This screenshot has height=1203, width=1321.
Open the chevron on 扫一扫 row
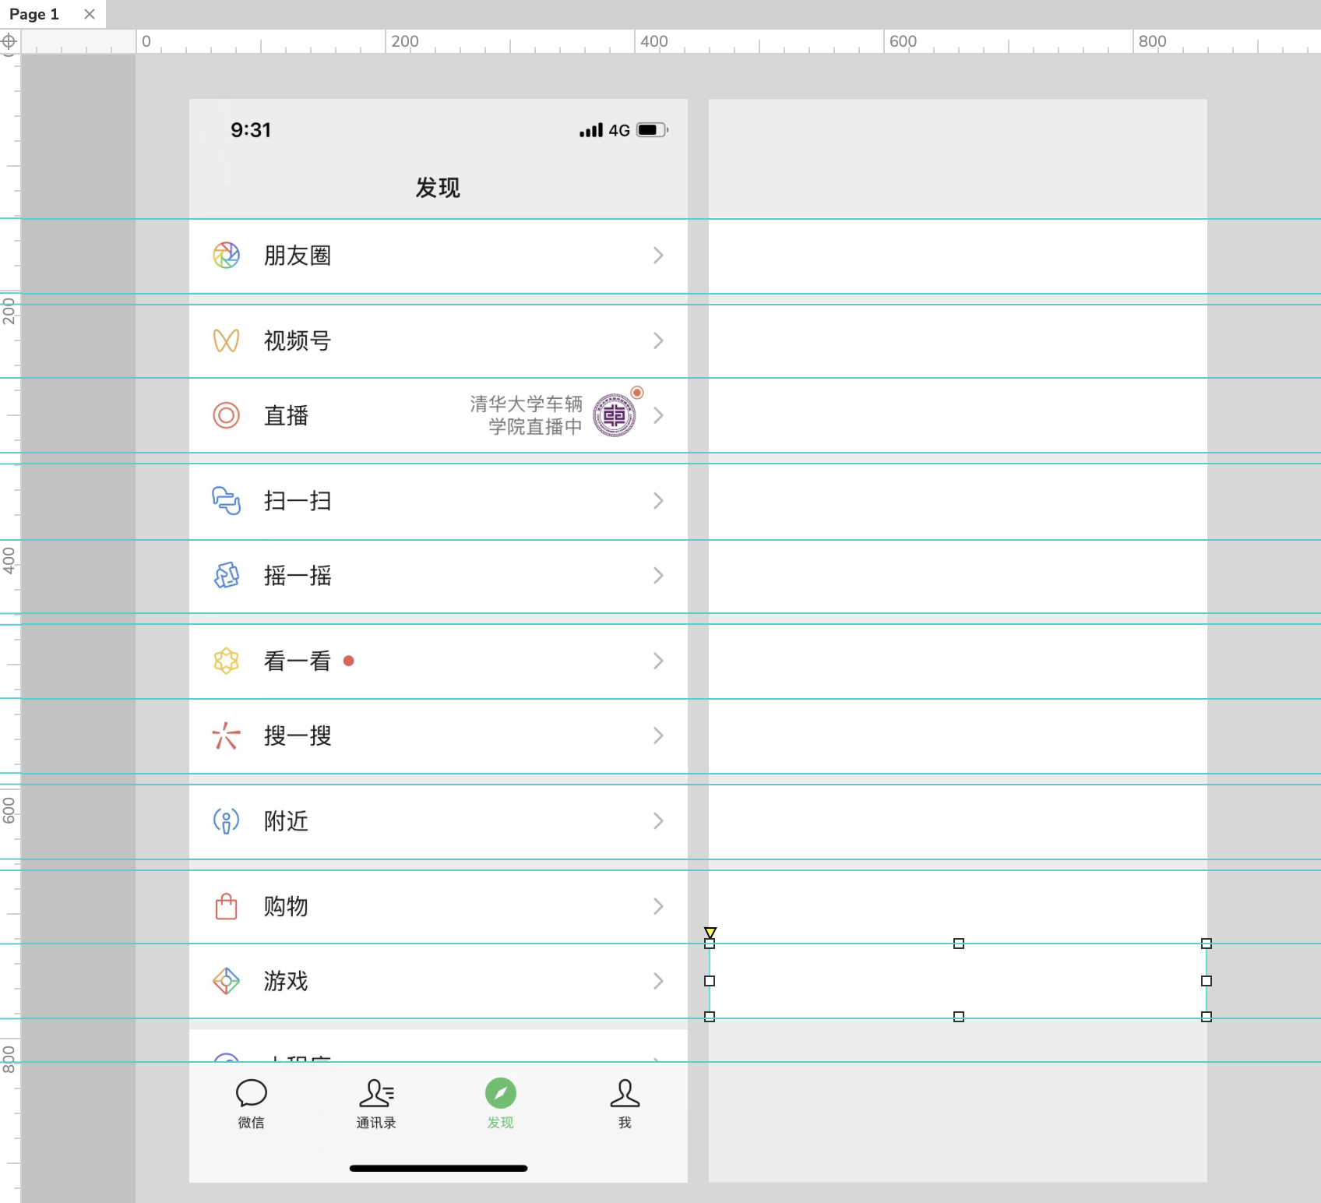point(658,500)
